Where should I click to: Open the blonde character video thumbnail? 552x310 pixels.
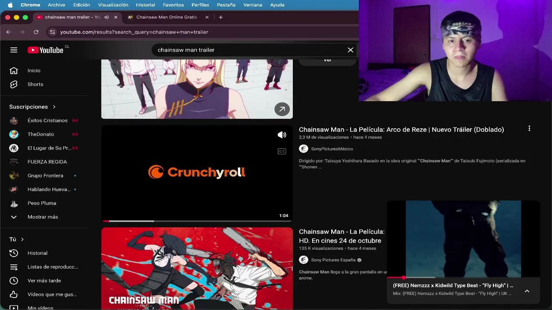(x=197, y=89)
